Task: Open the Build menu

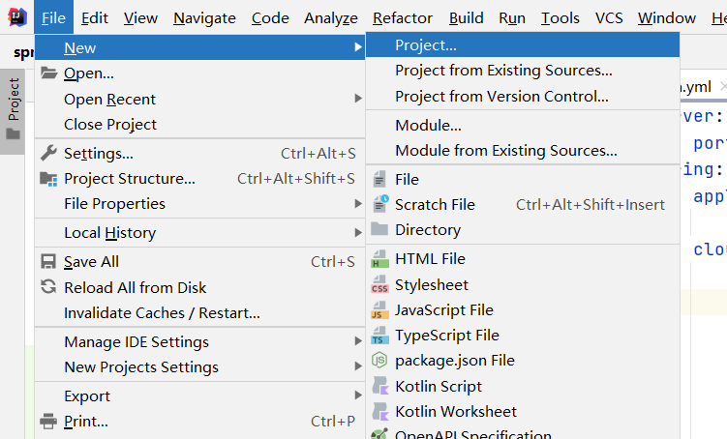Action: tap(466, 17)
